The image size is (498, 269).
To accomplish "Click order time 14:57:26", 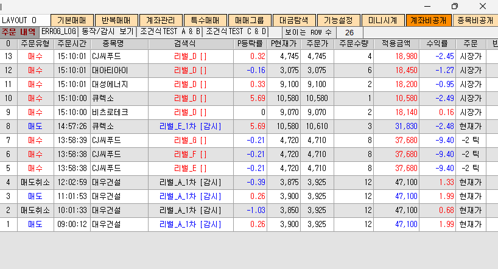I will point(72,127).
